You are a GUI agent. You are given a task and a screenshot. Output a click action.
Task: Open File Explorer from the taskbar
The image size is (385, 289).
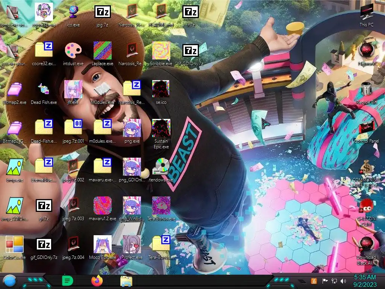click(126, 281)
